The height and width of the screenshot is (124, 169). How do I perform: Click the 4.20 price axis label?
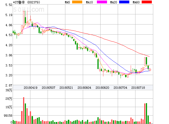click(x=9, y=45)
